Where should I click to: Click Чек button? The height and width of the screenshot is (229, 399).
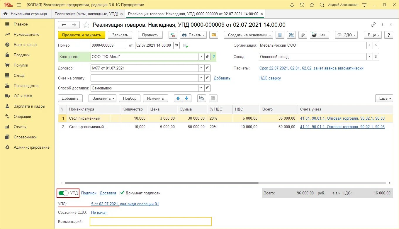pos(319,35)
